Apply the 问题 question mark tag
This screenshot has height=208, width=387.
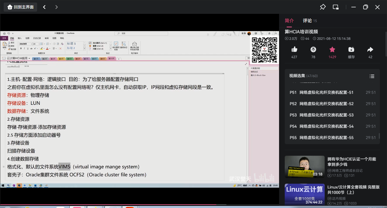point(96,49)
